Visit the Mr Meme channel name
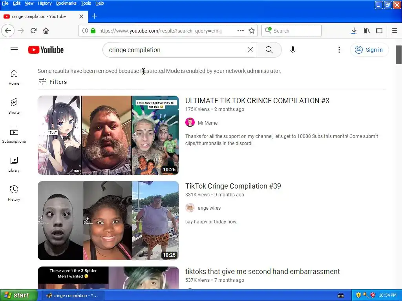402x301 pixels. (x=208, y=123)
